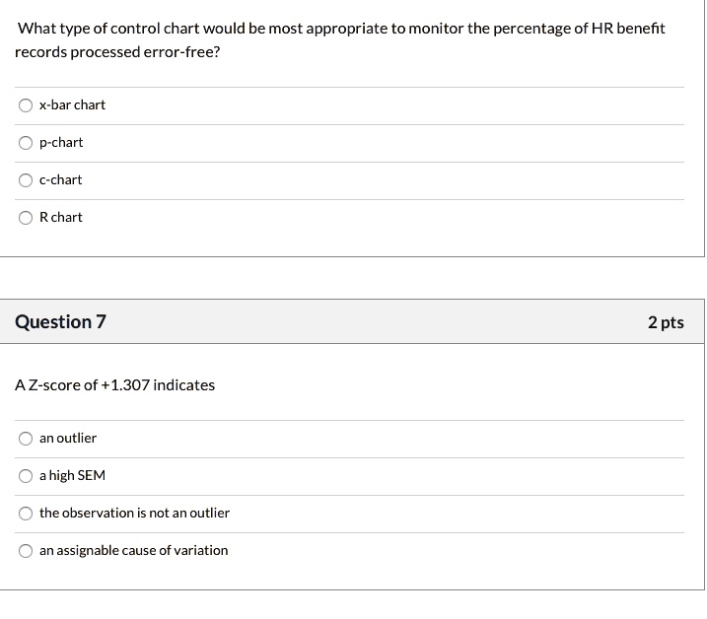The image size is (707, 619).
Task: Click the 'Question 7' heading
Action: [x=60, y=322]
